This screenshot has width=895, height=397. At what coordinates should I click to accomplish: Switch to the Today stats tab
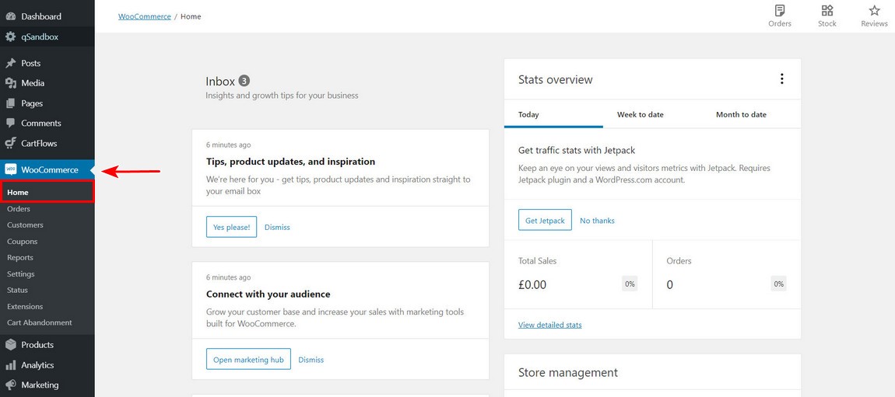(553, 114)
